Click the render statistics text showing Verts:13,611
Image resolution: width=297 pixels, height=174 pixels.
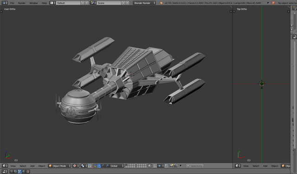(213, 3)
